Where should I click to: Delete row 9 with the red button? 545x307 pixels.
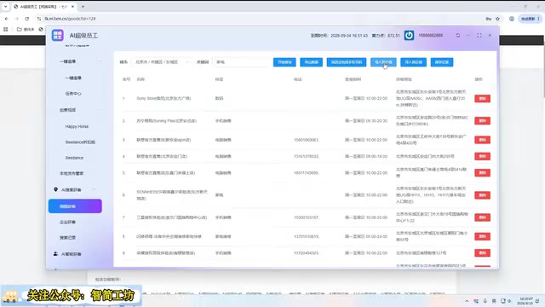483,252
